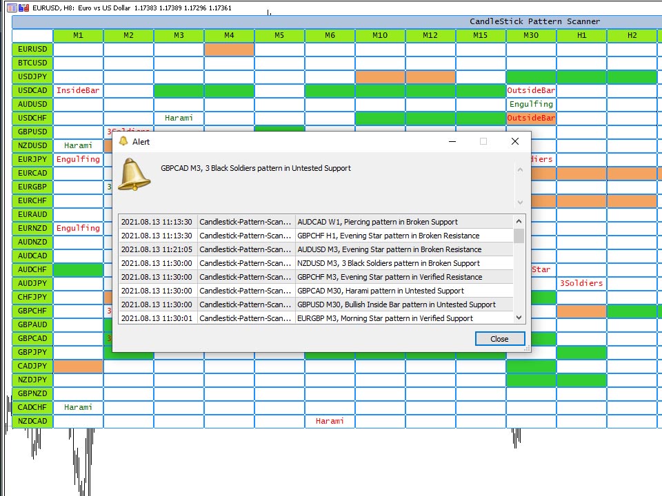Click the red Harami signal in NZDCAD row

(330, 421)
